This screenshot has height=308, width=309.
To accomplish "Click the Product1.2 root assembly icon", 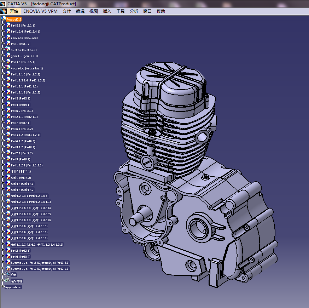I will click(4, 19).
